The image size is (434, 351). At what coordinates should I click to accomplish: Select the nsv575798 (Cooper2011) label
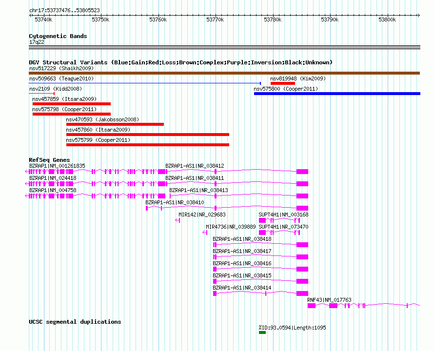coord(64,109)
